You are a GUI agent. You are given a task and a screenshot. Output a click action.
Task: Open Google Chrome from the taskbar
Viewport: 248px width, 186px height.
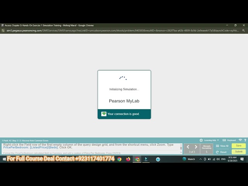[x=119, y=159]
